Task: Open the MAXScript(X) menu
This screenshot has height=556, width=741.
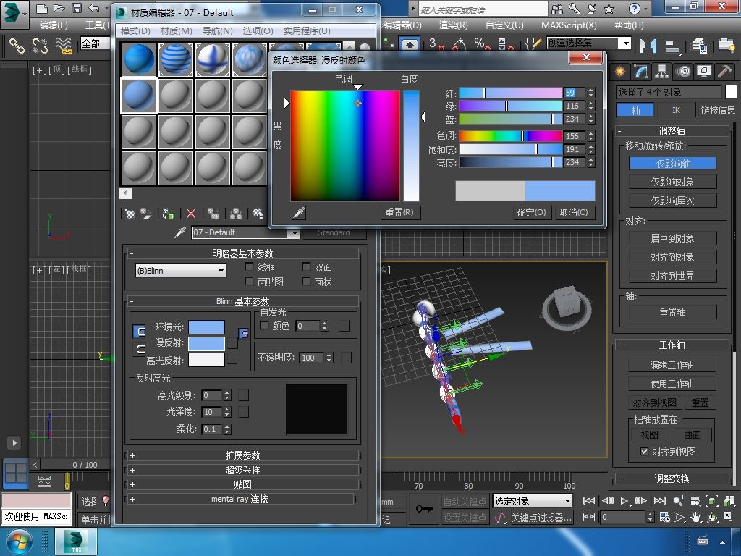Action: pos(569,25)
